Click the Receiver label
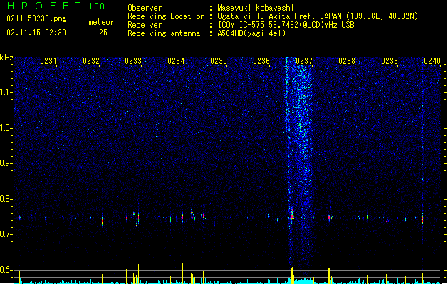 point(145,25)
